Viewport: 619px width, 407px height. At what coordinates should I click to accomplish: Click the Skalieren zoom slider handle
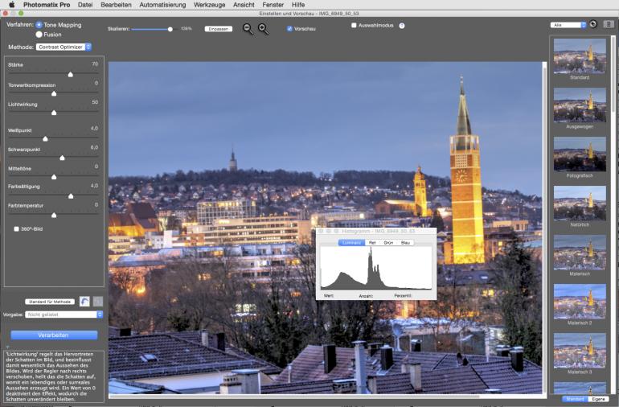coord(170,29)
